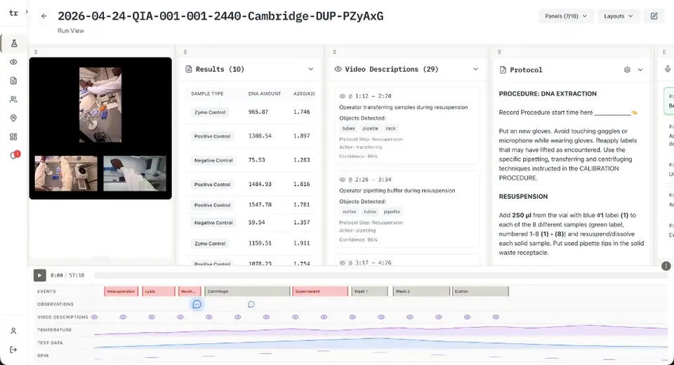
Task: Jump to Elution event on timeline
Action: click(x=480, y=291)
